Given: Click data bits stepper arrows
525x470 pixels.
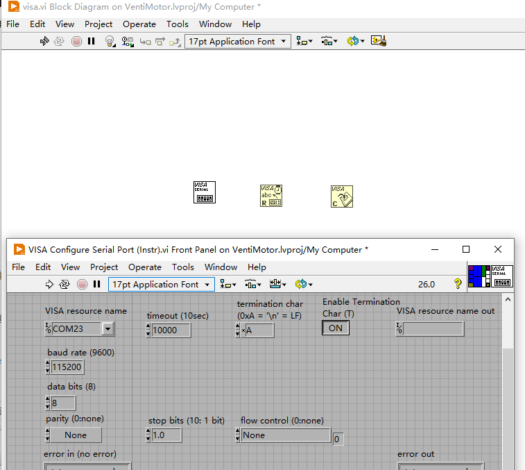Looking at the screenshot, I should [48, 403].
